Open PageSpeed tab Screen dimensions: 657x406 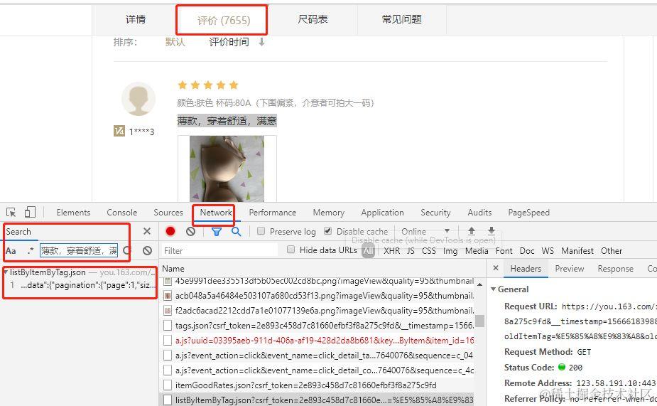click(x=528, y=213)
